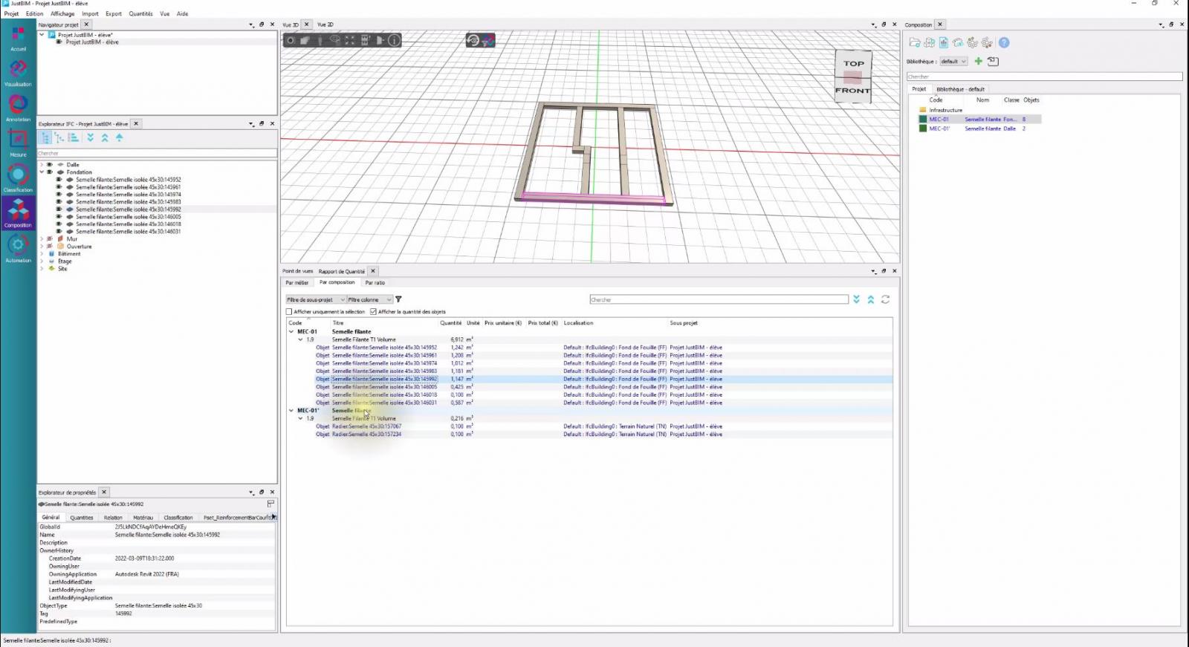The image size is (1189, 647).
Task: Click the dark green MEC-01 color swatch
Action: point(923,119)
